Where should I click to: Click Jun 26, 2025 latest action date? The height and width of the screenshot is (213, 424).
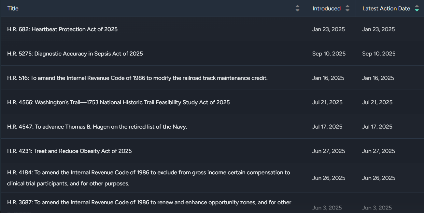(x=378, y=178)
